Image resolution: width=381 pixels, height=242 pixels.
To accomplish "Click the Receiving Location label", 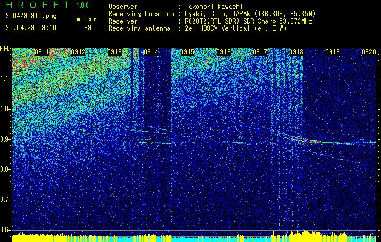I will (141, 14).
